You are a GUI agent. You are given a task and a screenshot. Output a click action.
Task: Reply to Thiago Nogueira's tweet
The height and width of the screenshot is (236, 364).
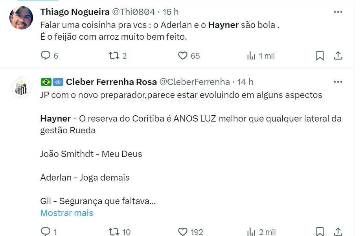tap(46, 56)
